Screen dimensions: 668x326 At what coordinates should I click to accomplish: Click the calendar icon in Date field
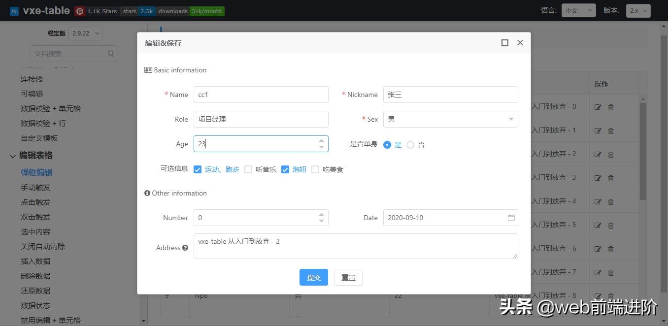[511, 218]
